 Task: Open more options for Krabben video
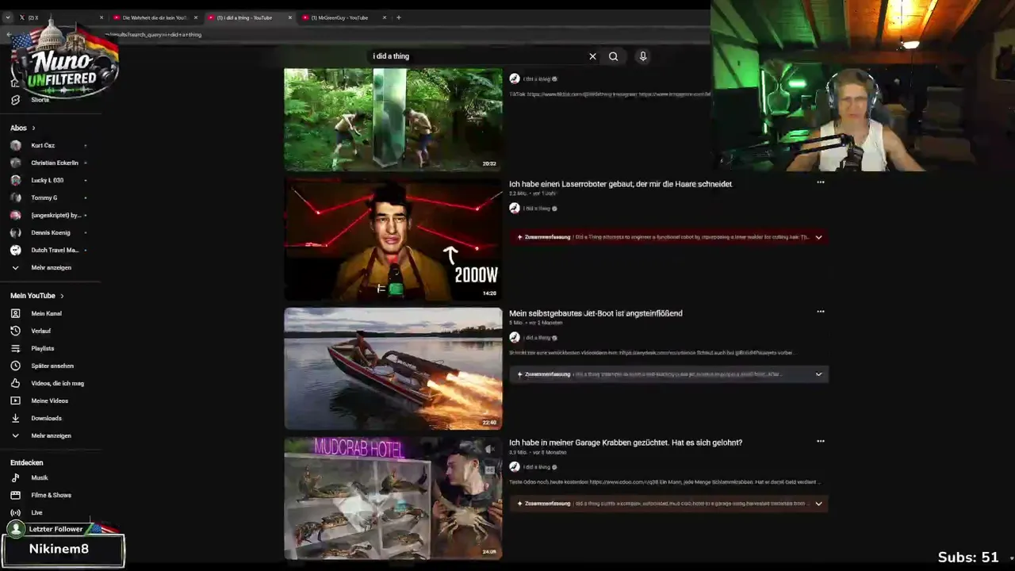[x=821, y=441]
